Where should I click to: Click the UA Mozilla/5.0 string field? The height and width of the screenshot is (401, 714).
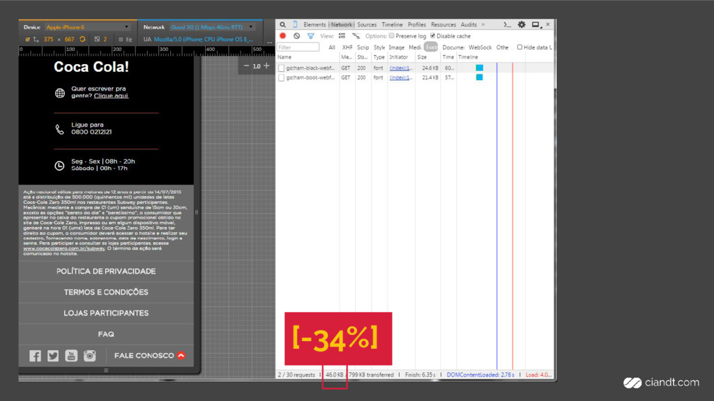pyautogui.click(x=203, y=40)
